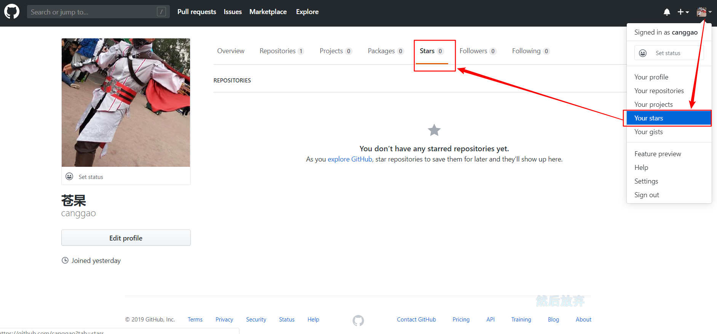Open the notifications bell icon
This screenshot has width=717, height=334.
click(667, 12)
